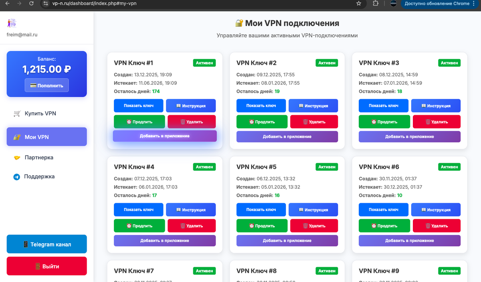Open the Купить VPN menu item

point(47,114)
